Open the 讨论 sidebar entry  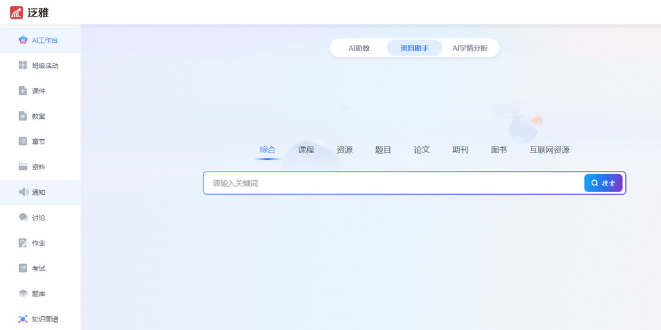pyautogui.click(x=40, y=218)
